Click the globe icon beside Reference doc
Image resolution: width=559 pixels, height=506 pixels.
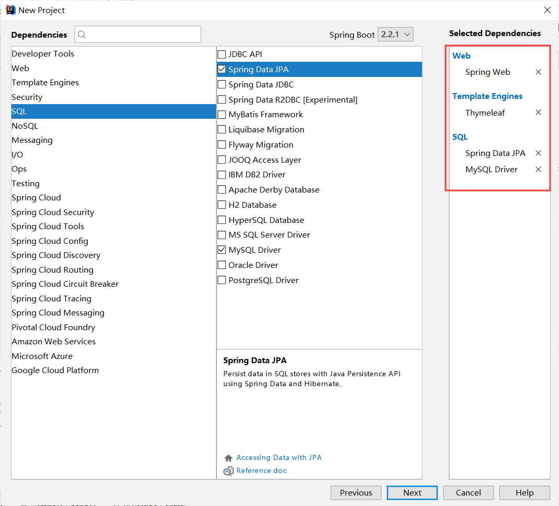(x=228, y=470)
